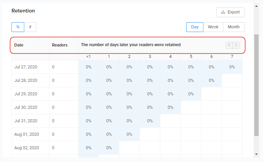Switch retention view to number count
The width and height of the screenshot is (263, 162).
pyautogui.click(x=30, y=27)
